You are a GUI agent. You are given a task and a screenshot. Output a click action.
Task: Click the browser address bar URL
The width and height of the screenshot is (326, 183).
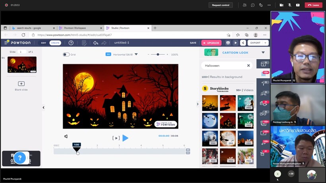click(74, 35)
